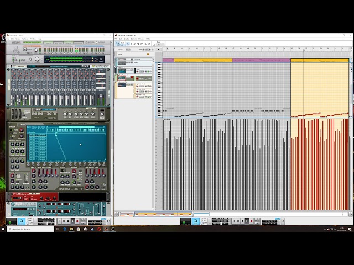This screenshot has width=354, height=265.
Task: Select the Dr. Octo Rex track thumbnail
Action: [122, 85]
